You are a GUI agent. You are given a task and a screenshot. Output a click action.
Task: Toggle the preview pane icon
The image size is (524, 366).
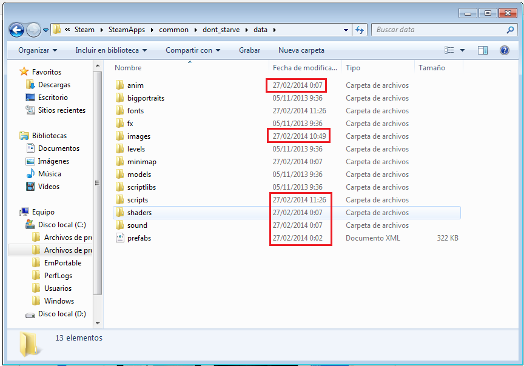(x=483, y=50)
